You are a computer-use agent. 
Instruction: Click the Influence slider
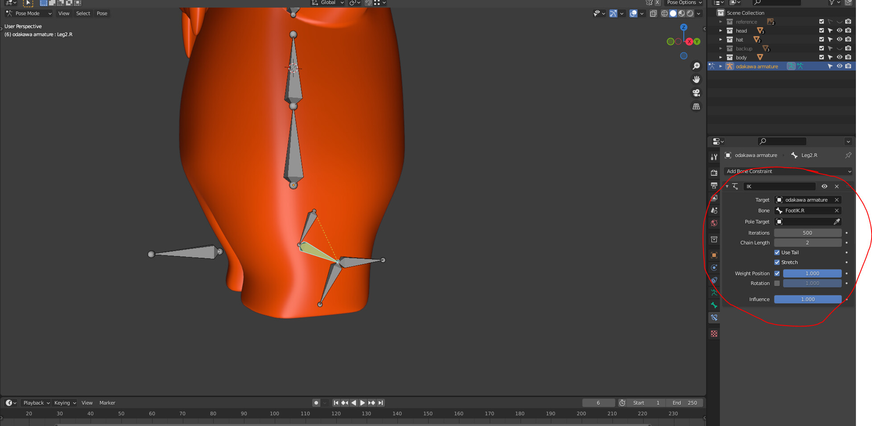(808, 299)
